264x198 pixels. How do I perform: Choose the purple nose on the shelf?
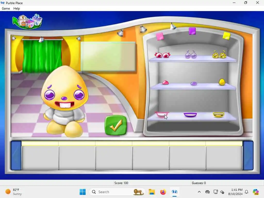[x=194, y=84]
